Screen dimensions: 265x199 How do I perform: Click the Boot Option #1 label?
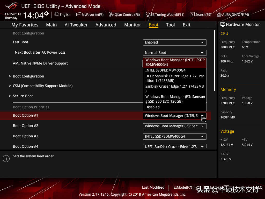(x=26, y=115)
